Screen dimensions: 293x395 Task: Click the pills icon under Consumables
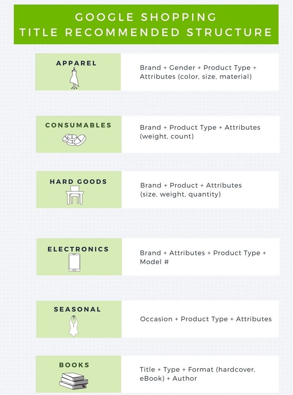coord(74,140)
